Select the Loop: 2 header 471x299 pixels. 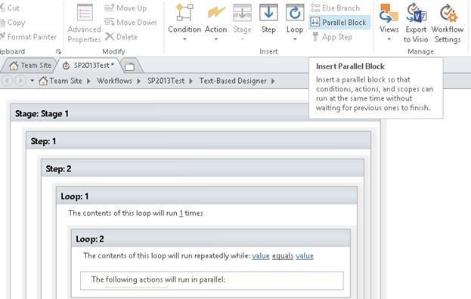(x=211, y=239)
